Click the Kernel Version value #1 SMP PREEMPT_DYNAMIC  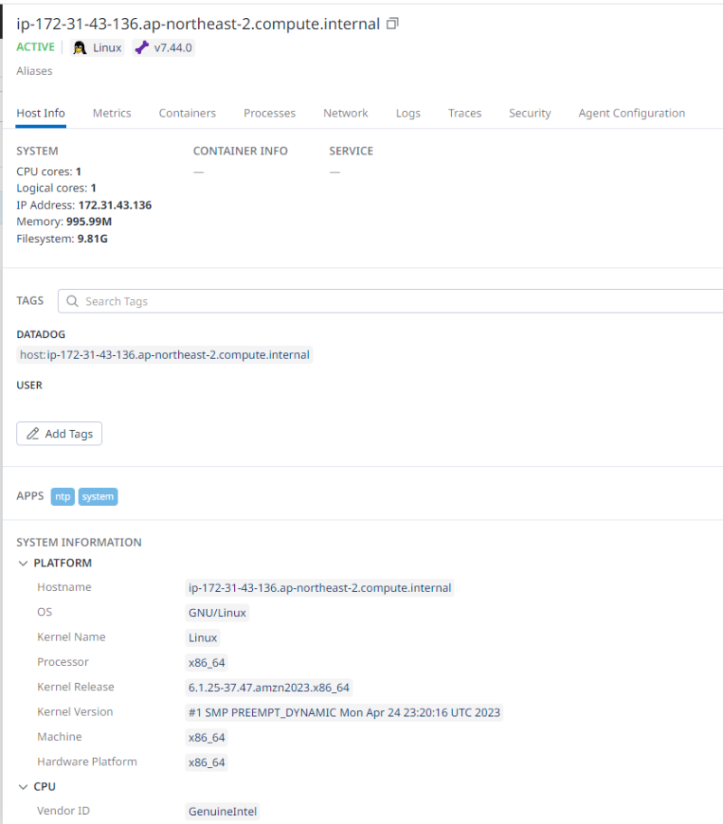[x=344, y=713]
